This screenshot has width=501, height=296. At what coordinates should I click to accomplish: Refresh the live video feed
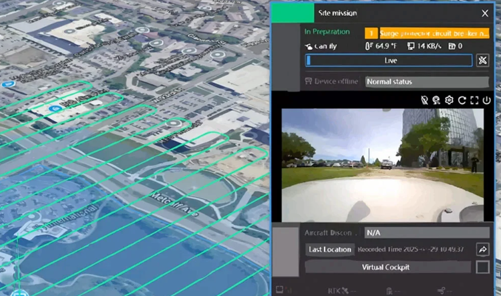tap(462, 100)
